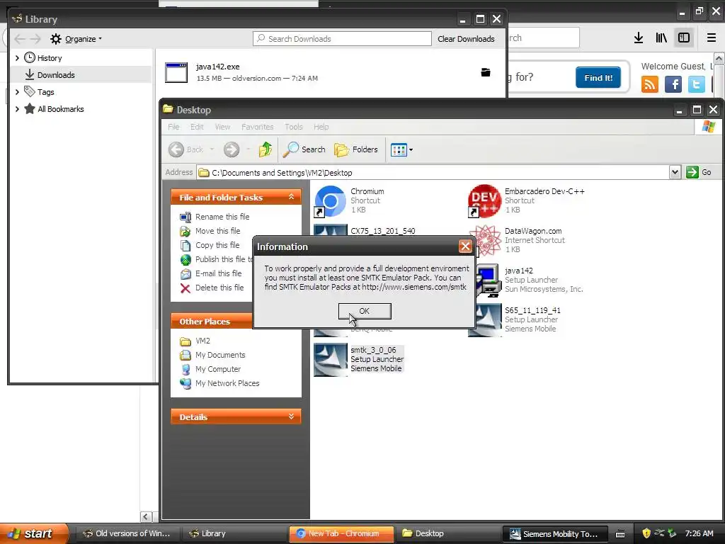Go up one folder level
Viewport: 725px width, 544px height.
265,149
